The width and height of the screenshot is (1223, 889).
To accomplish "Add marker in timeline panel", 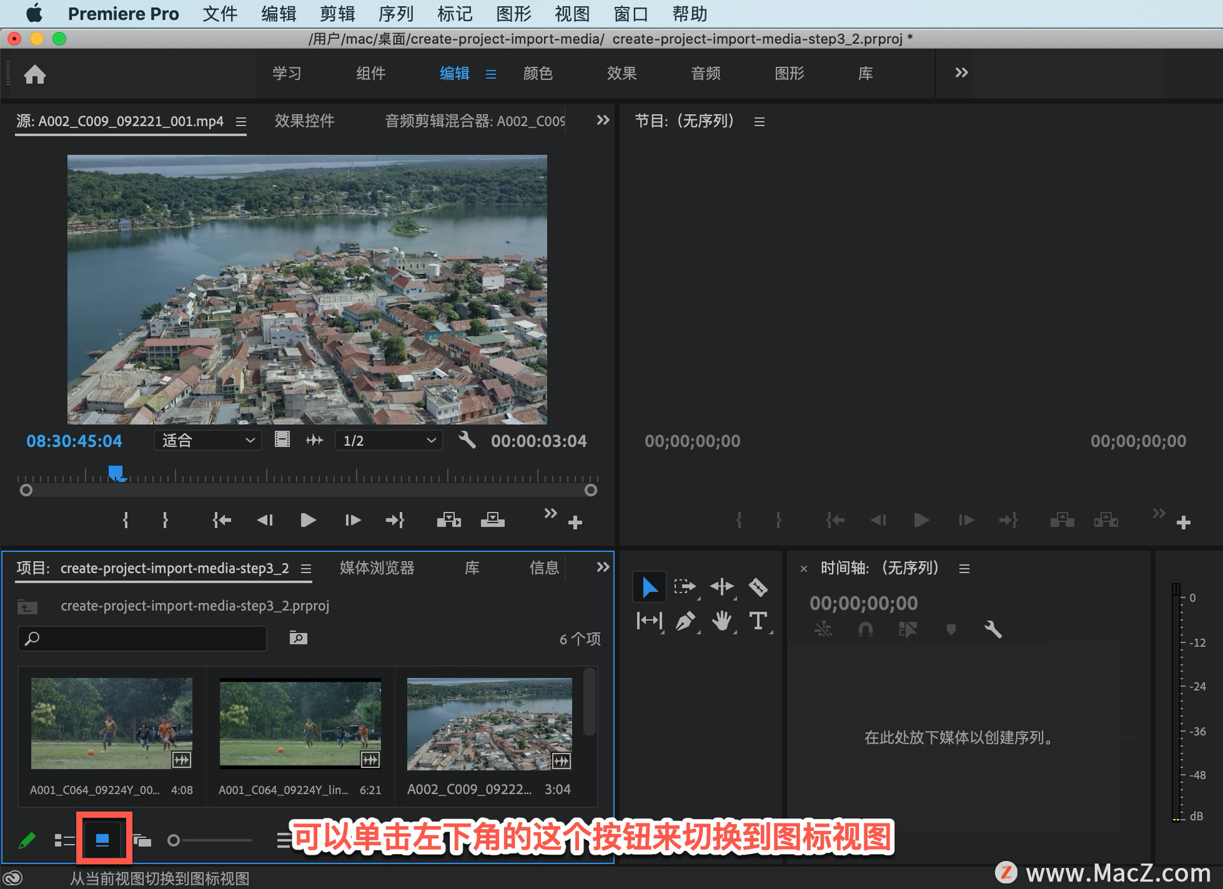I will pos(951,630).
